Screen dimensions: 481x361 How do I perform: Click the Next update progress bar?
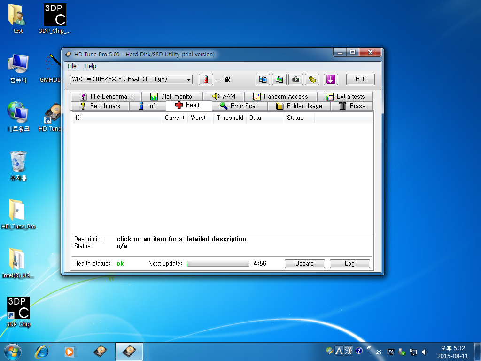pyautogui.click(x=218, y=264)
